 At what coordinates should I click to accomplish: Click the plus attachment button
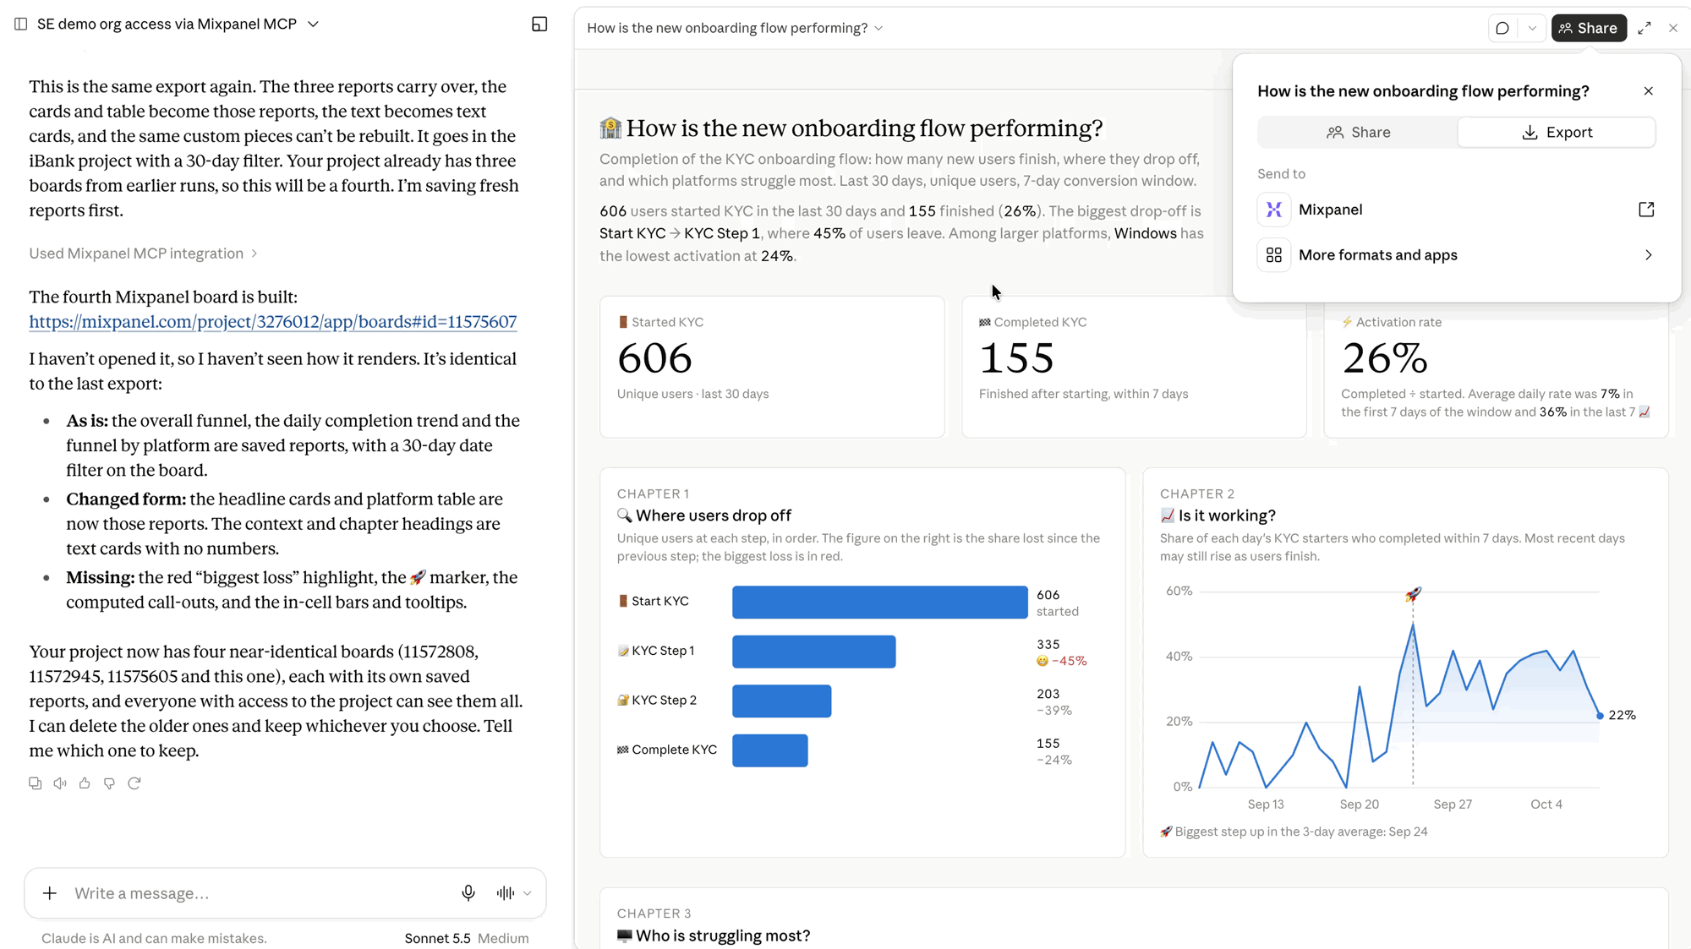click(50, 893)
